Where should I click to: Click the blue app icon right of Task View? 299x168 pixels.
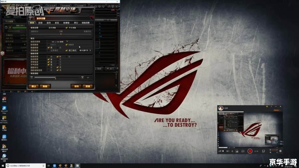(x=54, y=166)
